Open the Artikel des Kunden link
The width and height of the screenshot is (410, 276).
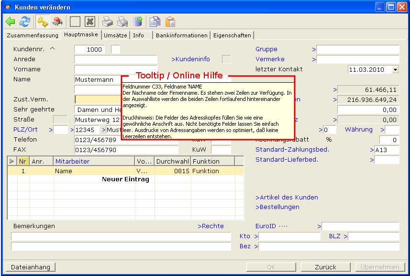pyautogui.click(x=287, y=197)
